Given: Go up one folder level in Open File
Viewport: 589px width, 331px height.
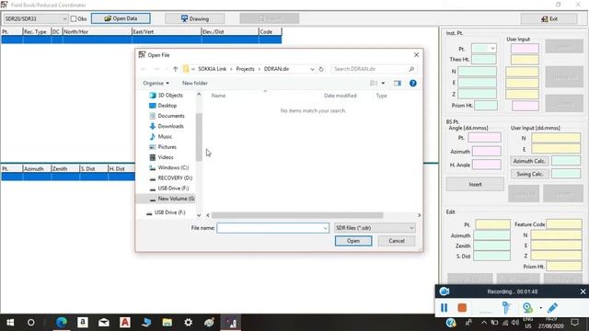Looking at the screenshot, I should [176, 69].
